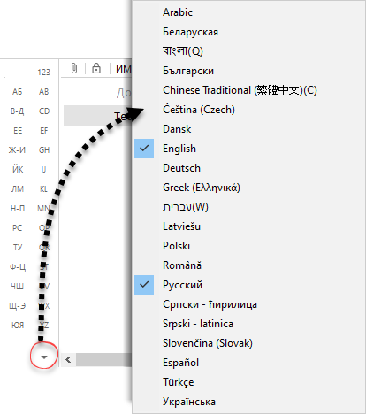
Task: Click the paperclip attachment column icon
Action: [74, 69]
